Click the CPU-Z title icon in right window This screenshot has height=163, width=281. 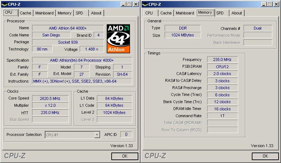145,4
